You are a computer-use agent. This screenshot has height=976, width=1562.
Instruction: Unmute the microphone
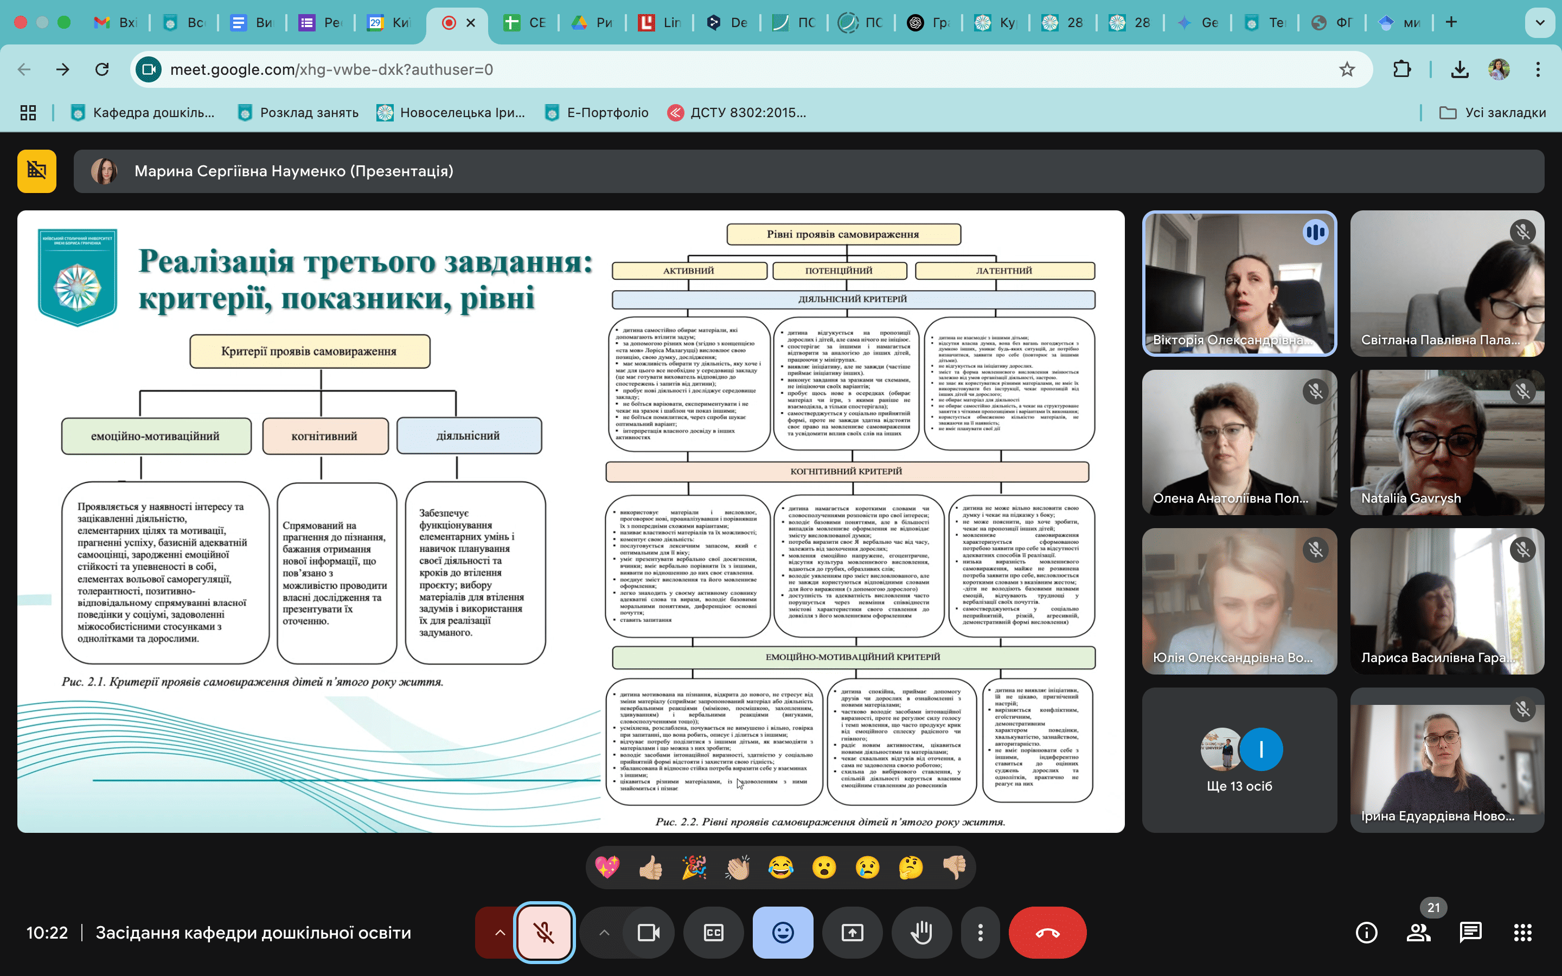pyautogui.click(x=544, y=933)
